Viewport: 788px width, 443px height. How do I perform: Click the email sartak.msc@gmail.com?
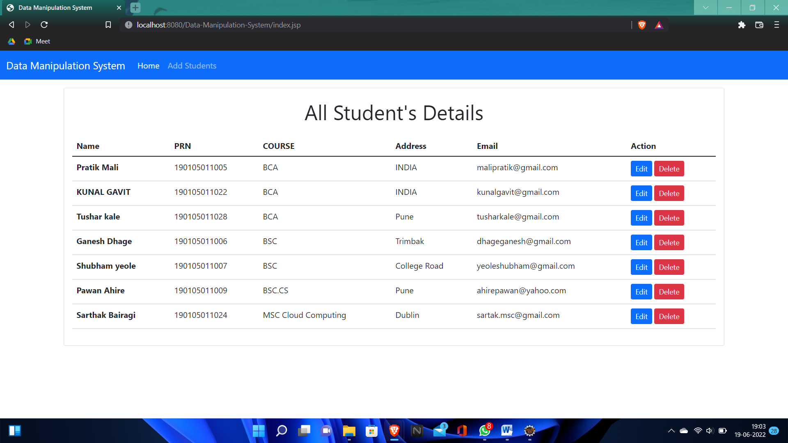pyautogui.click(x=518, y=315)
